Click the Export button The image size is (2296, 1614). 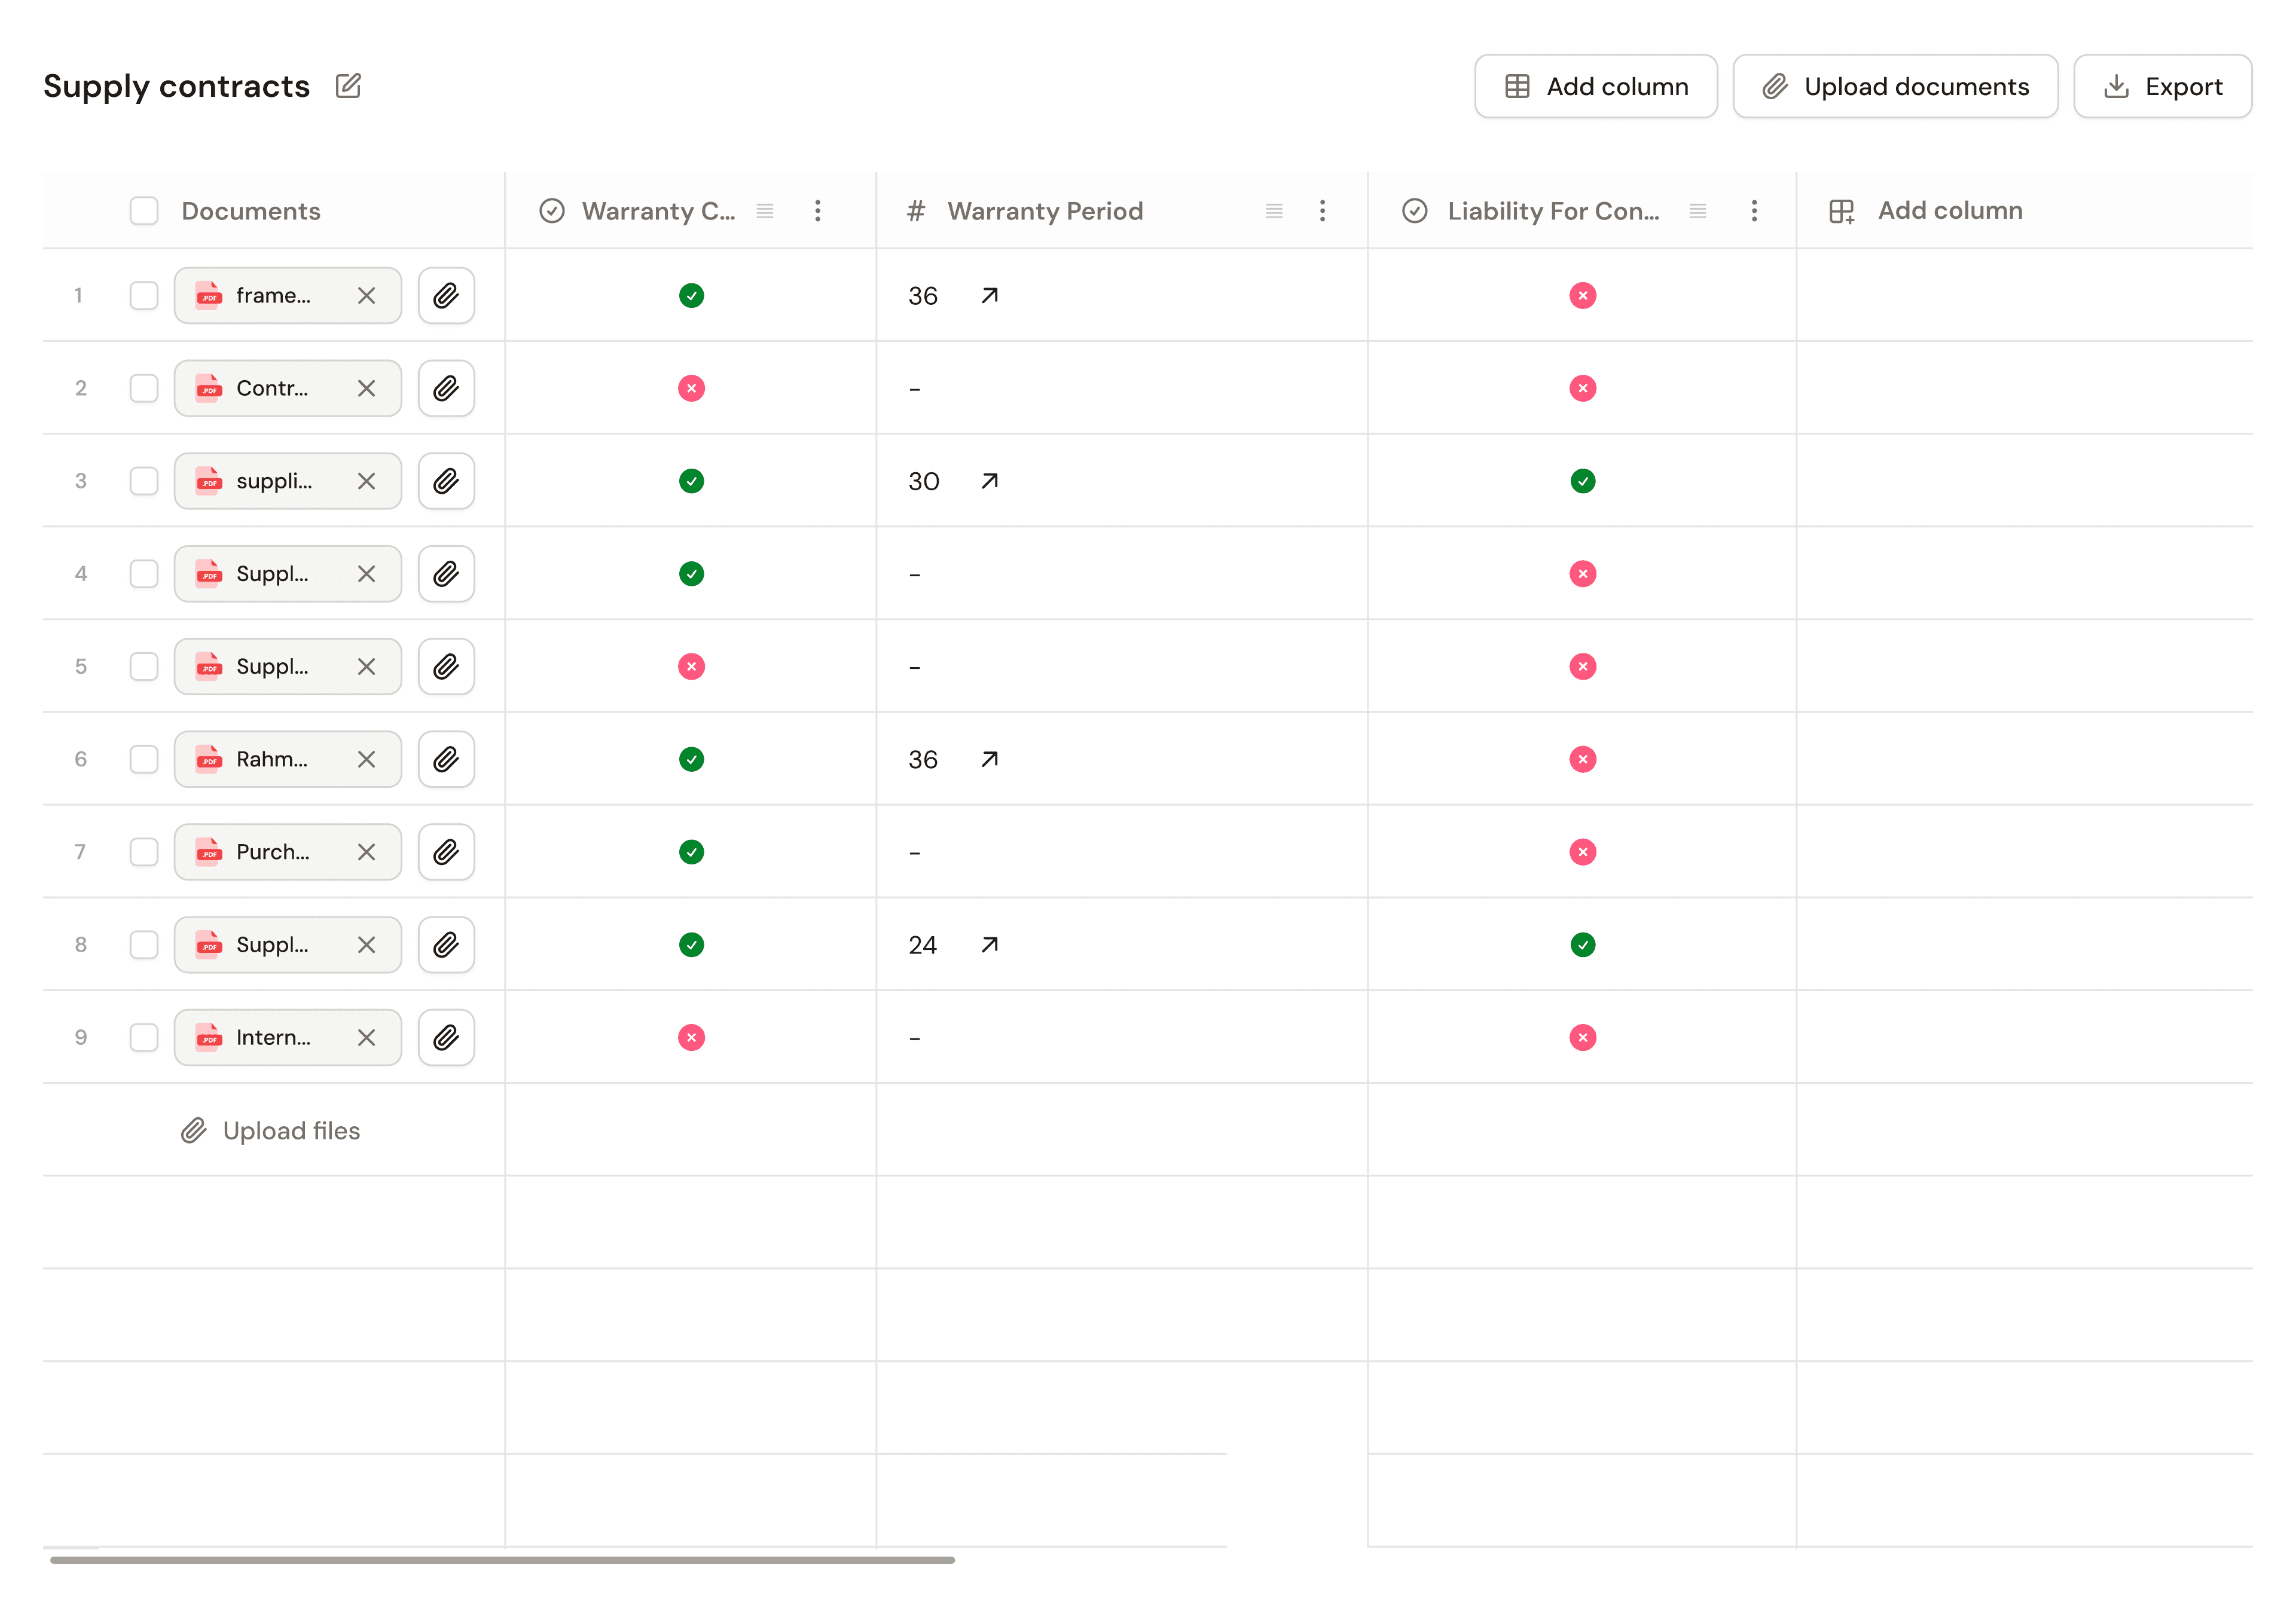2162,86
